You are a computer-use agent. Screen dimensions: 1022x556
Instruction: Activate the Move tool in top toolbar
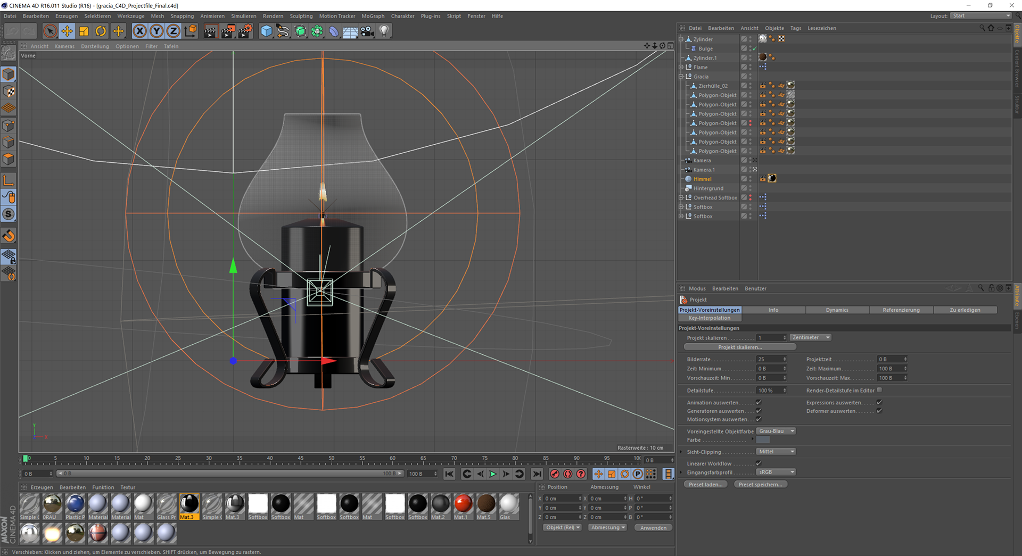[67, 31]
